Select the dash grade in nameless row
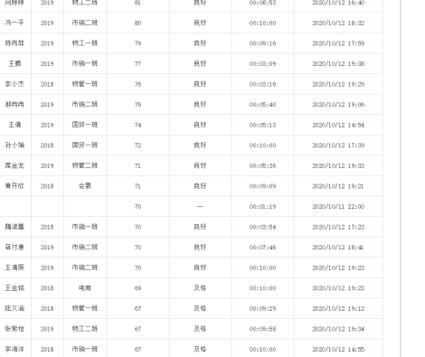 [200, 207]
